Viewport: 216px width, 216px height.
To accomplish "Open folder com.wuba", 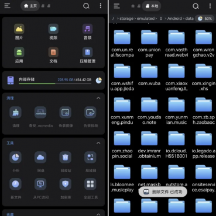I will (149, 75).
